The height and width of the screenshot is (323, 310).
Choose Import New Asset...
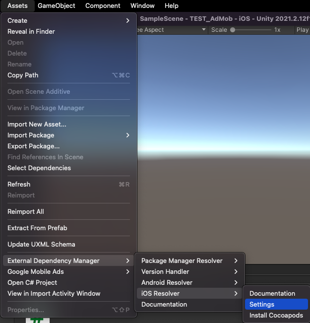point(68,124)
